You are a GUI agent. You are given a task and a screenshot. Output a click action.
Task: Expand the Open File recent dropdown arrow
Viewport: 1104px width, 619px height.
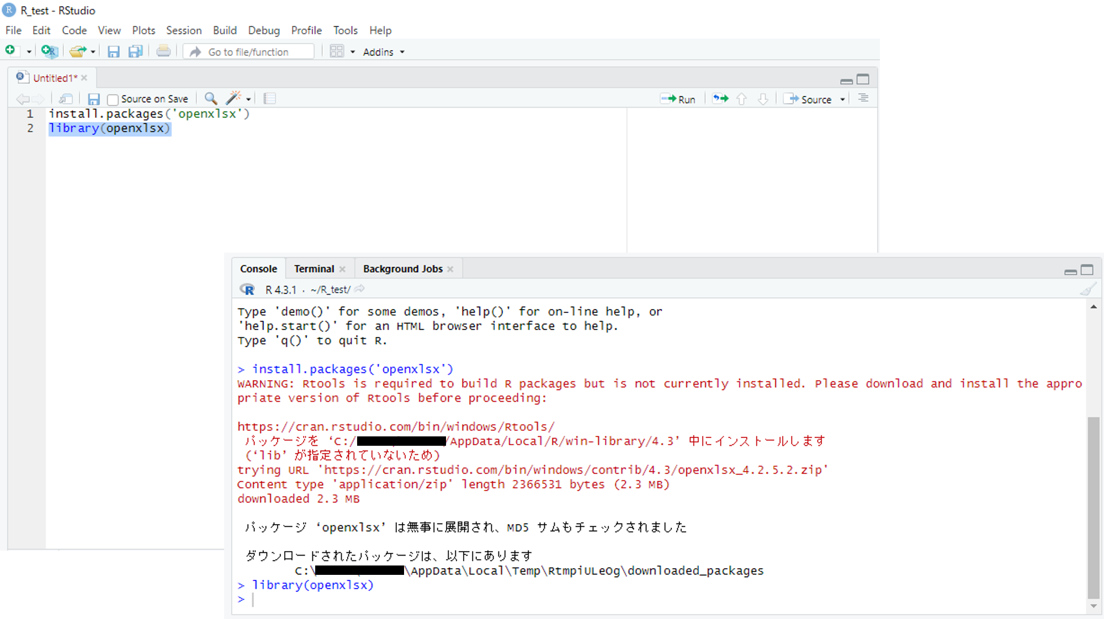93,52
